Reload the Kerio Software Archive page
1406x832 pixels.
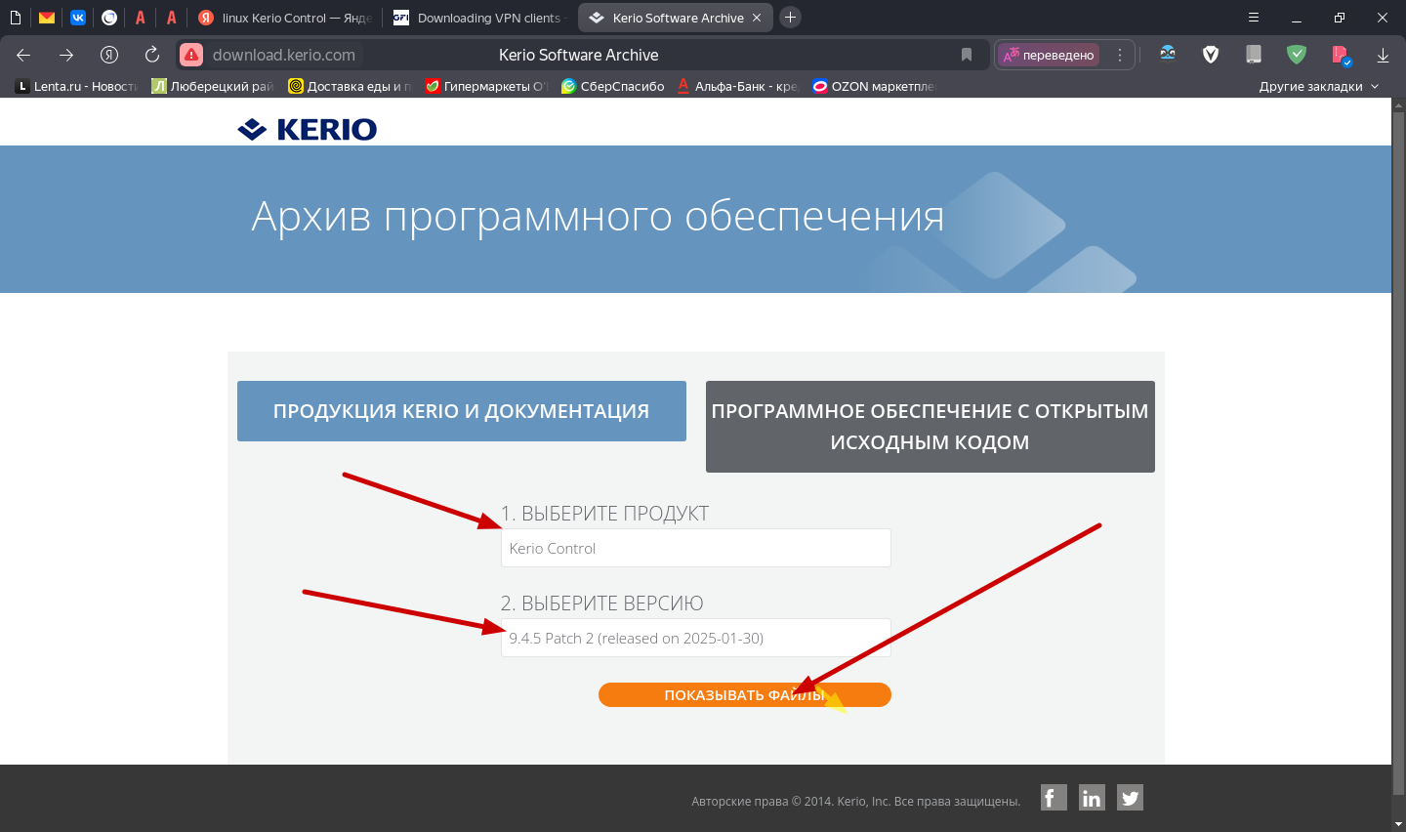coord(151,55)
